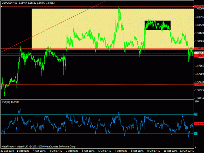Select the diagonal red trendline
The height and width of the screenshot is (153, 204).
point(53,27)
